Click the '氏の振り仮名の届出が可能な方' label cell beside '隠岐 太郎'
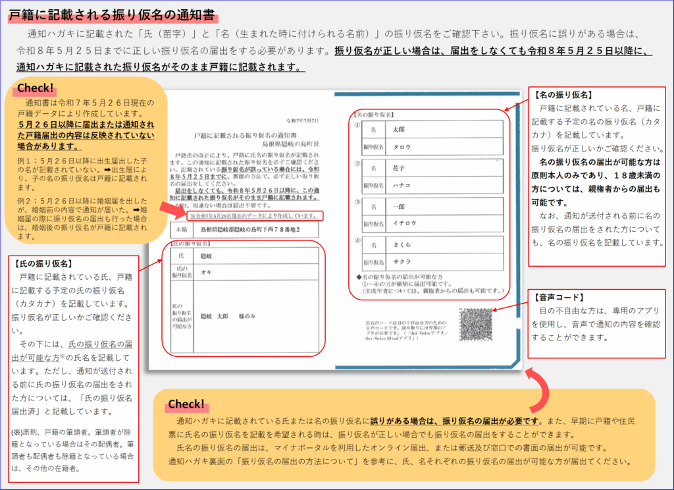The height and width of the screenshot is (490, 674). point(182,316)
